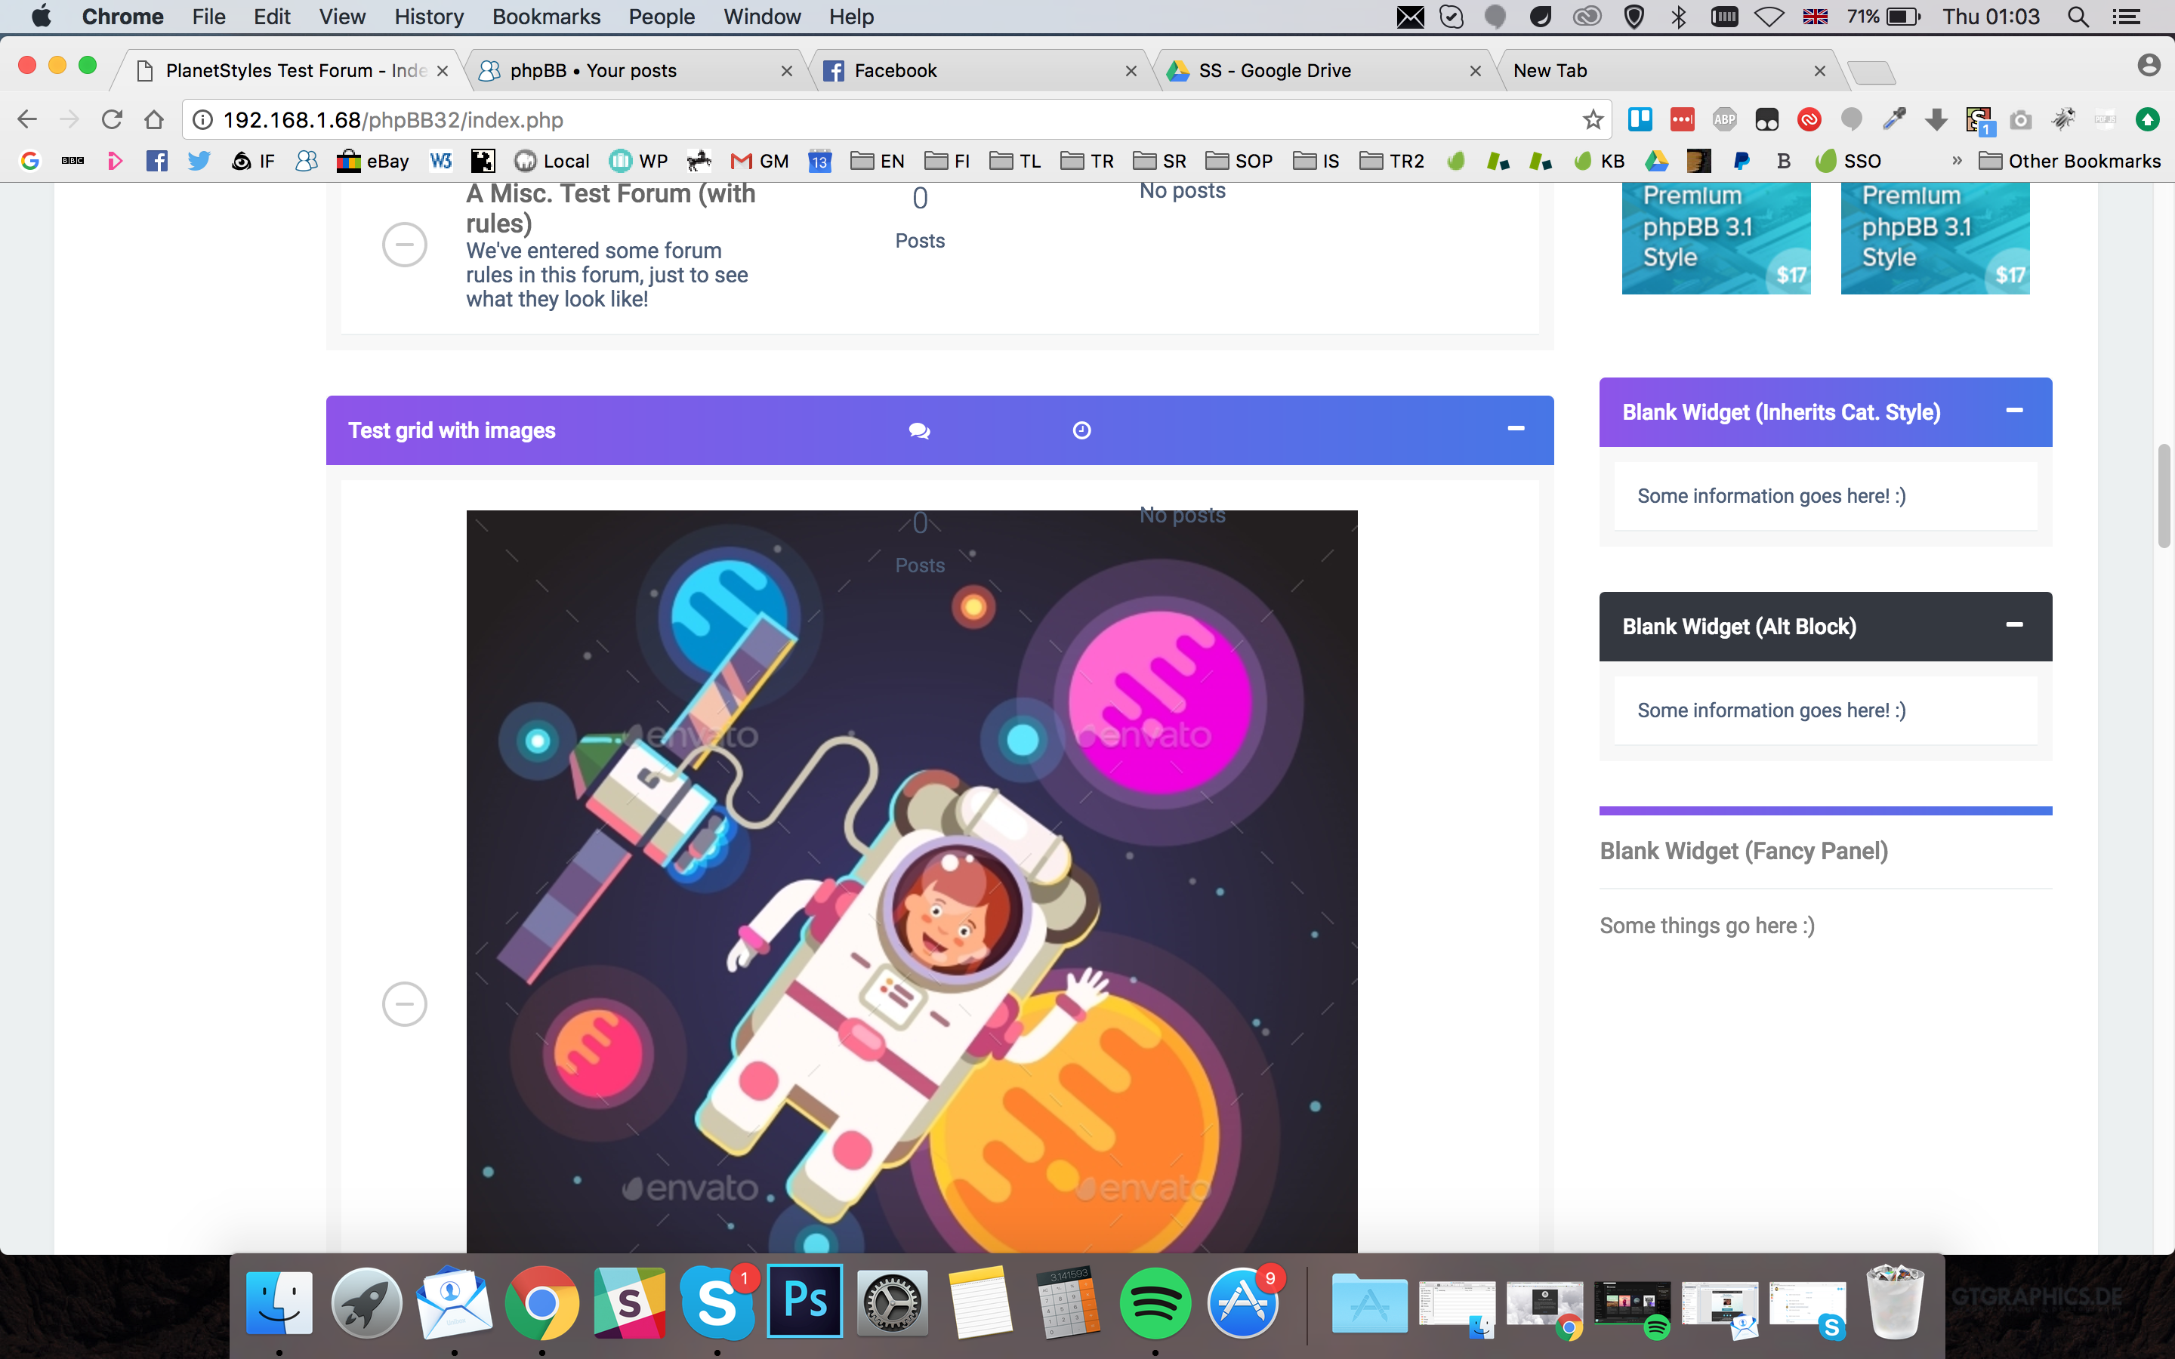Collapse the Test grid with images category
Screen dimensions: 2175x1359
click(1516, 429)
